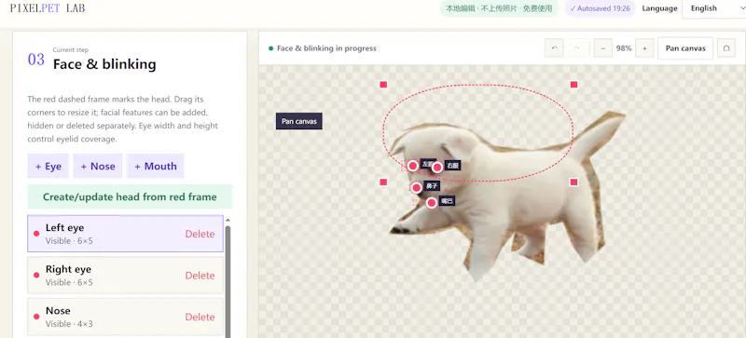Click Create/update head from red frame
Image resolution: width=746 pixels, height=338 pixels.
[130, 196]
